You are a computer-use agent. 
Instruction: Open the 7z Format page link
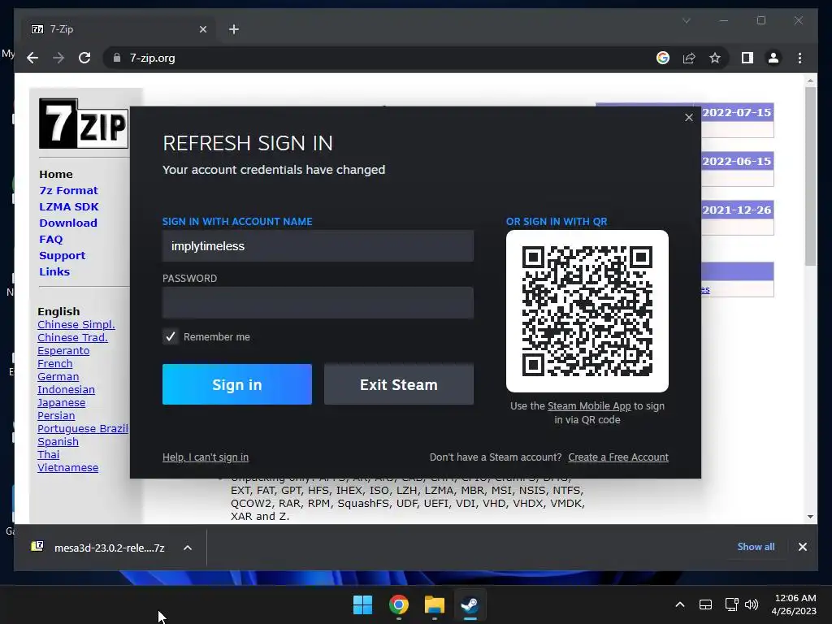68,190
